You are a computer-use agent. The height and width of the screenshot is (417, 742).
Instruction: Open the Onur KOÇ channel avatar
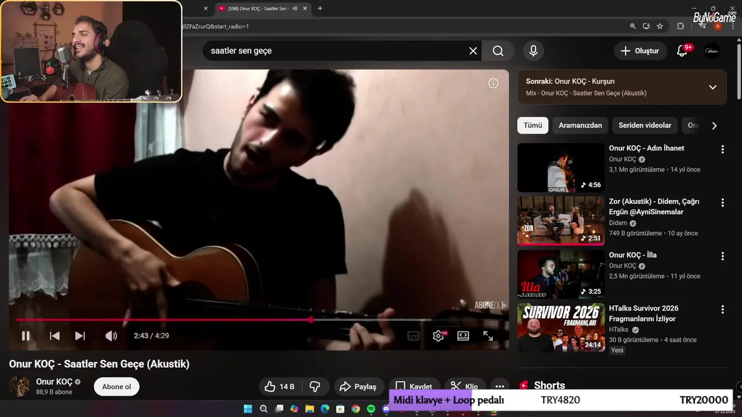pyautogui.click(x=19, y=386)
